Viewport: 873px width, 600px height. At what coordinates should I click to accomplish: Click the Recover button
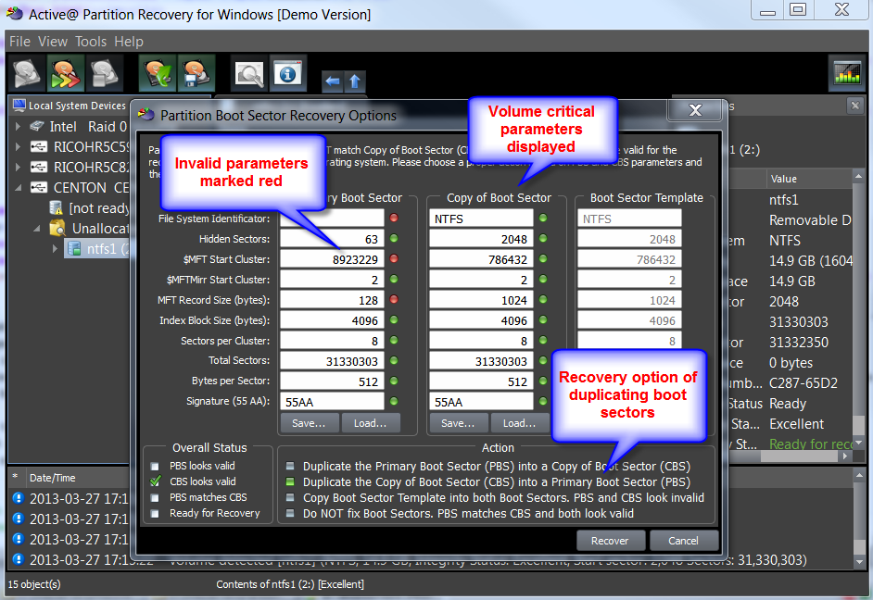pyautogui.click(x=611, y=540)
